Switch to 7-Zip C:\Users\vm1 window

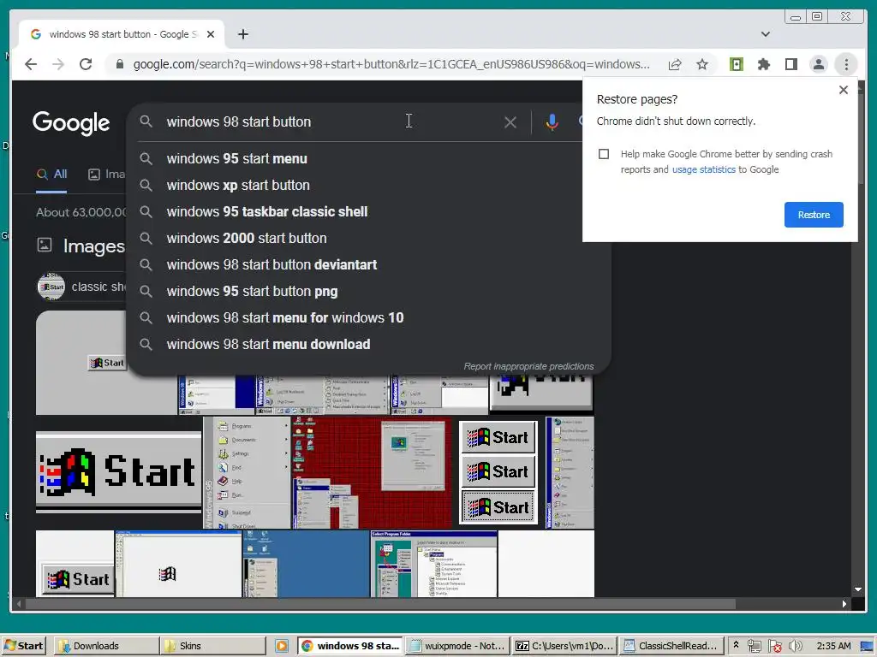(x=564, y=646)
